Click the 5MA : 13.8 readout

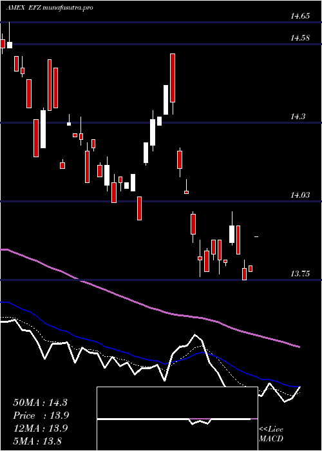[37, 441]
